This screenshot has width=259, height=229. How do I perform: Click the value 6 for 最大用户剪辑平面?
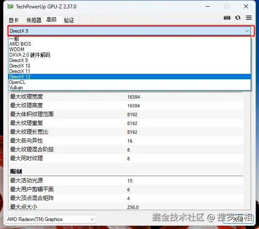point(128,190)
